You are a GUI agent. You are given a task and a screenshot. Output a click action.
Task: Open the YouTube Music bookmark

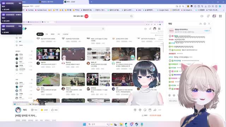(41, 10)
